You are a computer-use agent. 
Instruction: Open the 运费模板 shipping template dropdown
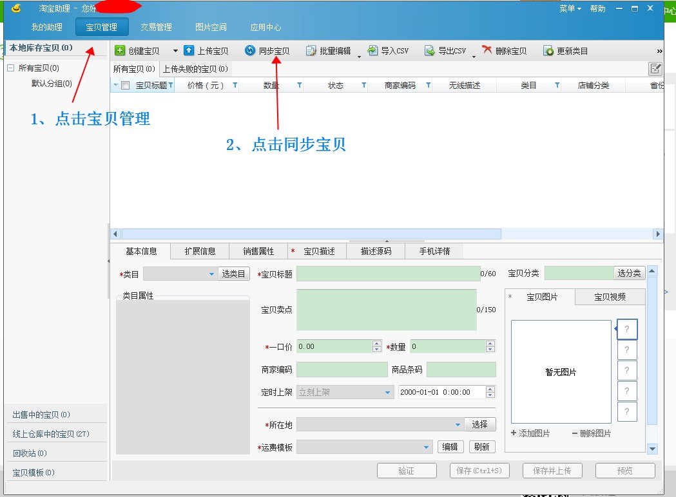(425, 446)
